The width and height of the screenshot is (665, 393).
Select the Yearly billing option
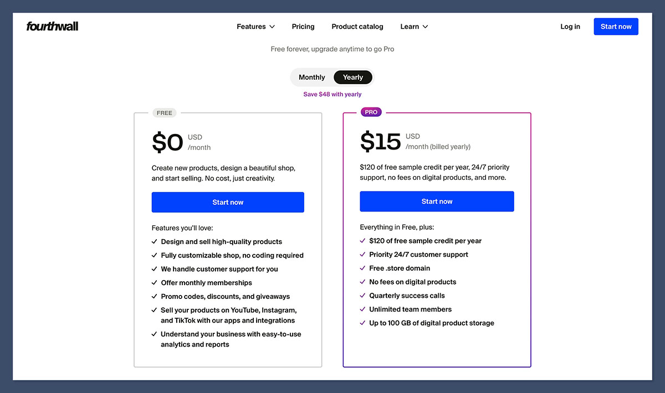pyautogui.click(x=352, y=77)
